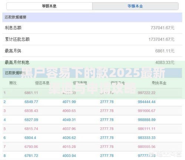
Task: Select the 6849.77 cell in row 2
Action: click(x=31, y=102)
